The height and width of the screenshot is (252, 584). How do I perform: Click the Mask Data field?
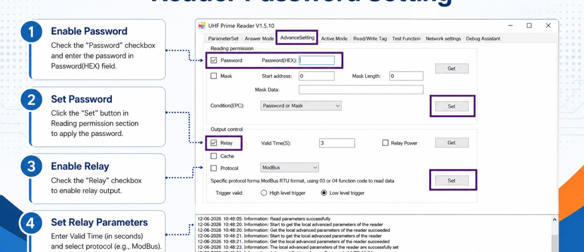pos(361,90)
